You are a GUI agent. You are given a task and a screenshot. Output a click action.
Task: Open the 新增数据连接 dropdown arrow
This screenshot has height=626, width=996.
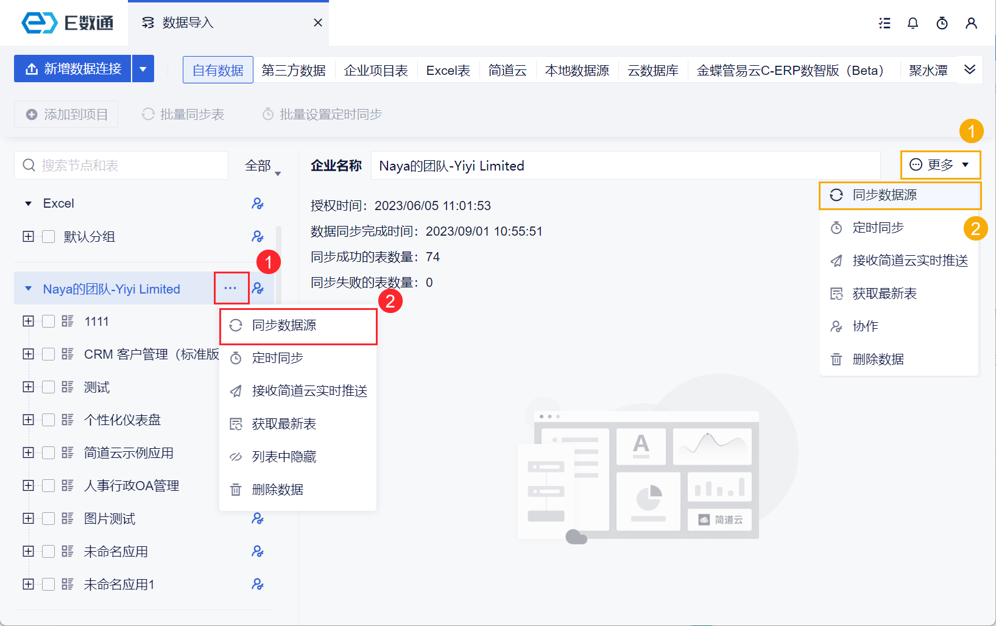pyautogui.click(x=143, y=69)
